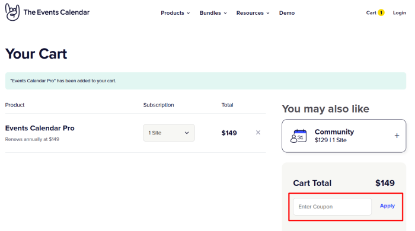Viewport: 415px width, 231px height.
Task: Click the $149 Cart Total amount
Action: [x=385, y=183]
